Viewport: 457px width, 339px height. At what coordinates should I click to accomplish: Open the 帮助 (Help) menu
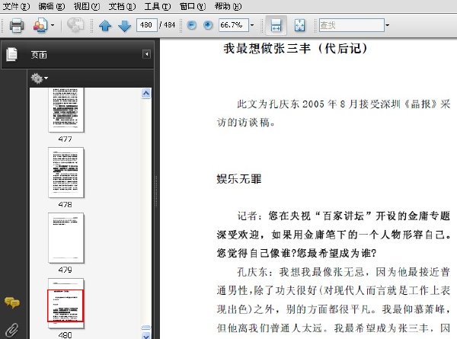(228, 6)
